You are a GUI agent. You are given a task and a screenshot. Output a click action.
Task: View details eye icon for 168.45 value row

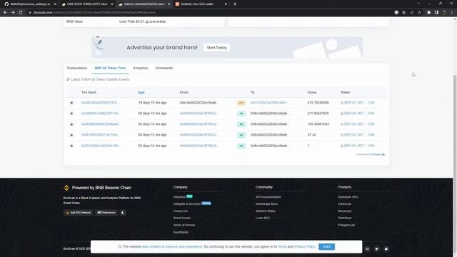71,124
